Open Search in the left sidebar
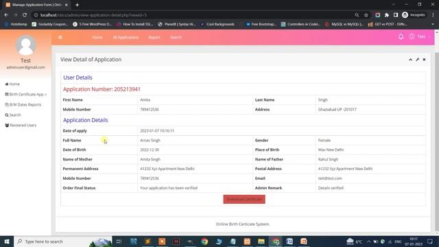Screen dimensions: 439x247 pos(13,115)
